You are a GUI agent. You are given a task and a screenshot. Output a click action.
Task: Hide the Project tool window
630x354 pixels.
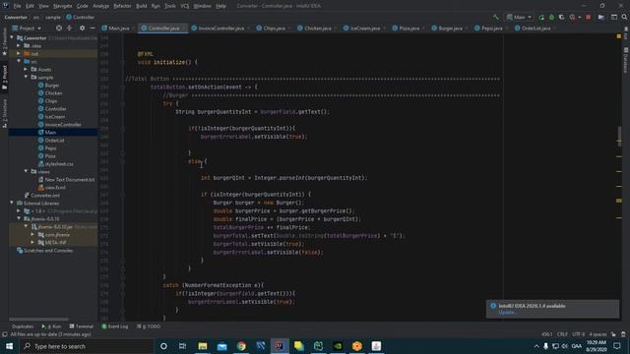(93, 29)
